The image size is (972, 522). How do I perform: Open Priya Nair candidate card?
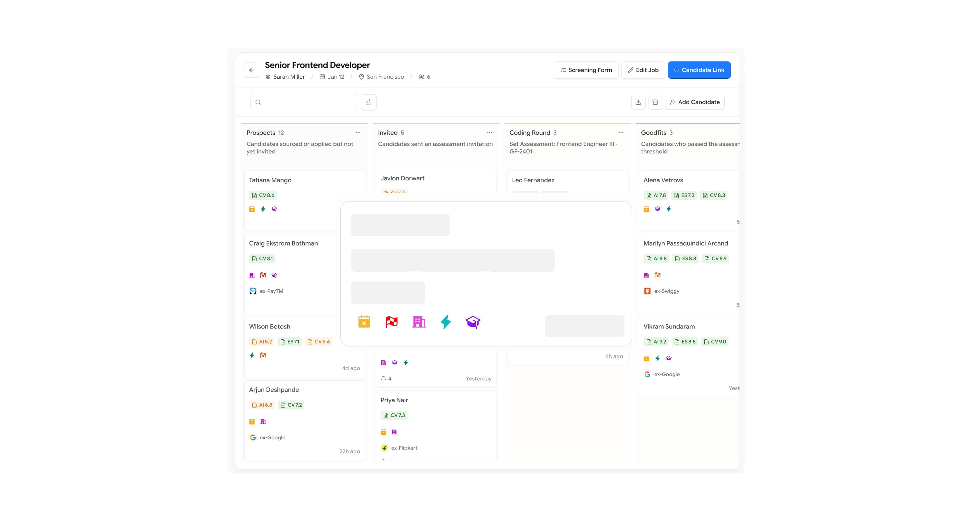point(436,425)
